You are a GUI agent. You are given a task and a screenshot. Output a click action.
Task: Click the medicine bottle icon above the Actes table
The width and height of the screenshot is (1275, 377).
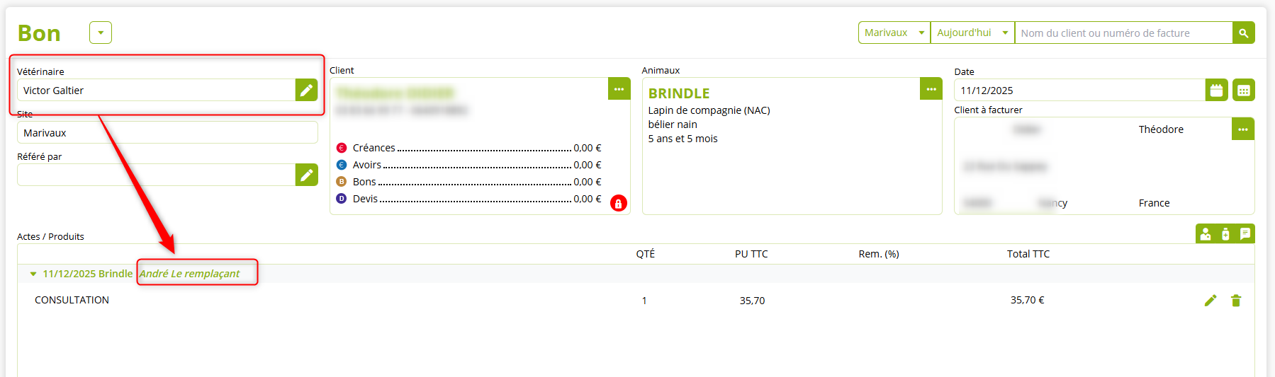pyautogui.click(x=1225, y=234)
